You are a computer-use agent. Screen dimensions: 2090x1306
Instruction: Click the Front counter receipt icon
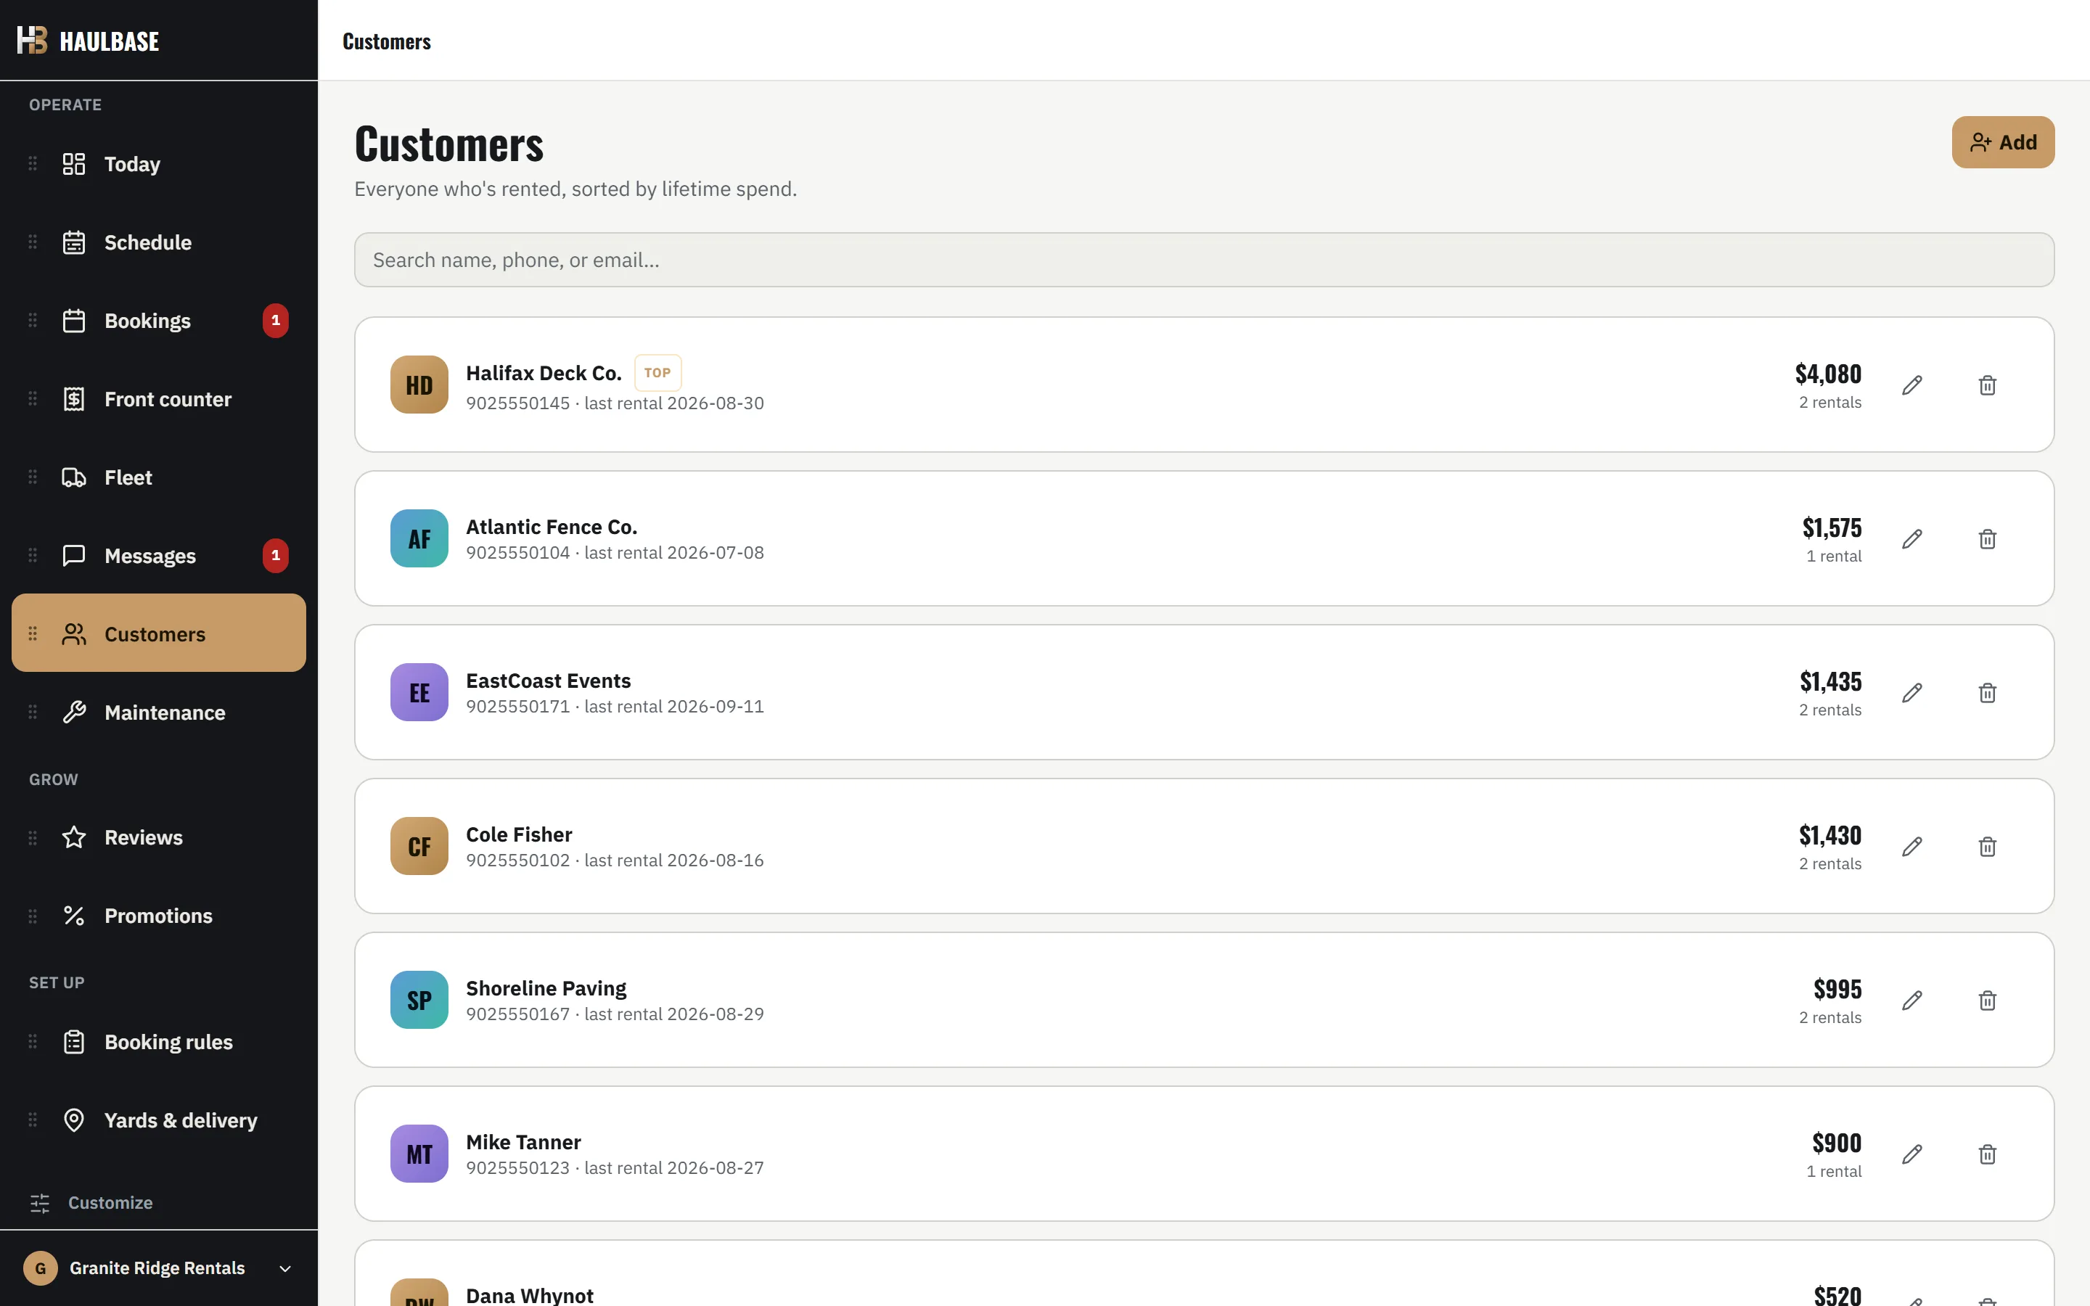(x=74, y=399)
